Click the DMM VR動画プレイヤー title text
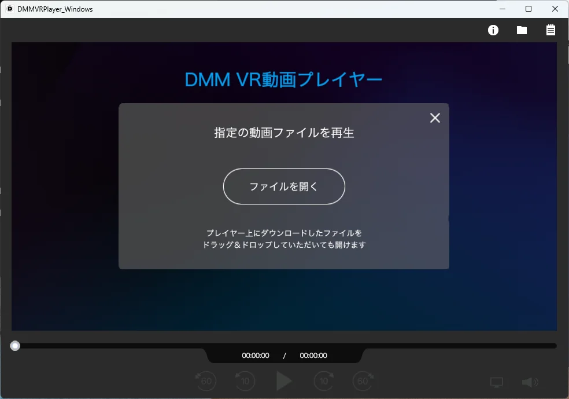The image size is (569, 399). pos(283,79)
